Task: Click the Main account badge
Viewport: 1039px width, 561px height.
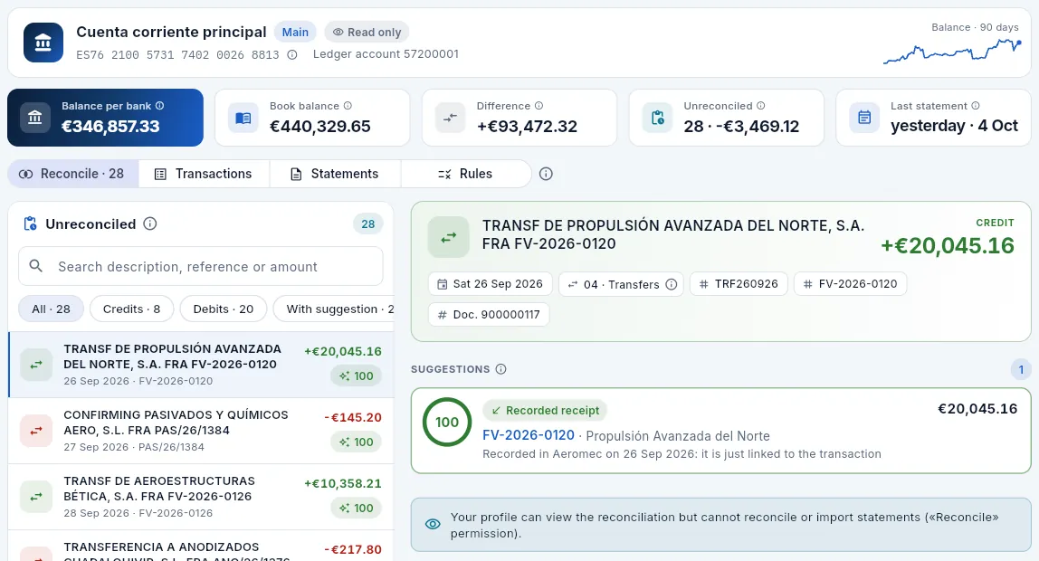Action: [295, 32]
